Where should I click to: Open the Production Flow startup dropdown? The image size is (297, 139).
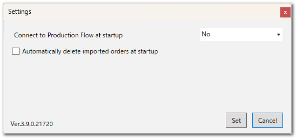click(241, 34)
